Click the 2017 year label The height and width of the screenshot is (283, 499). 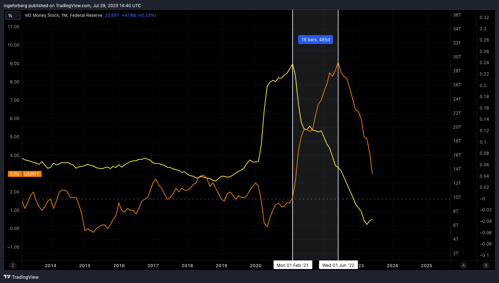point(153,265)
